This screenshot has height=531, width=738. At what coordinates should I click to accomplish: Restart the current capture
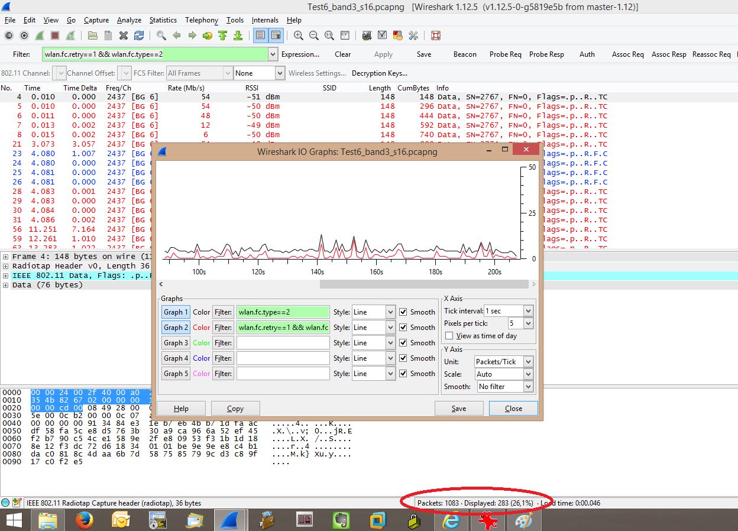coord(70,35)
